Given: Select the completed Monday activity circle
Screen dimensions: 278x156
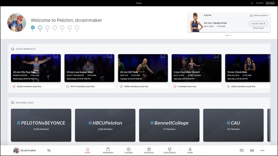Looking at the screenshot, I should point(33,27).
